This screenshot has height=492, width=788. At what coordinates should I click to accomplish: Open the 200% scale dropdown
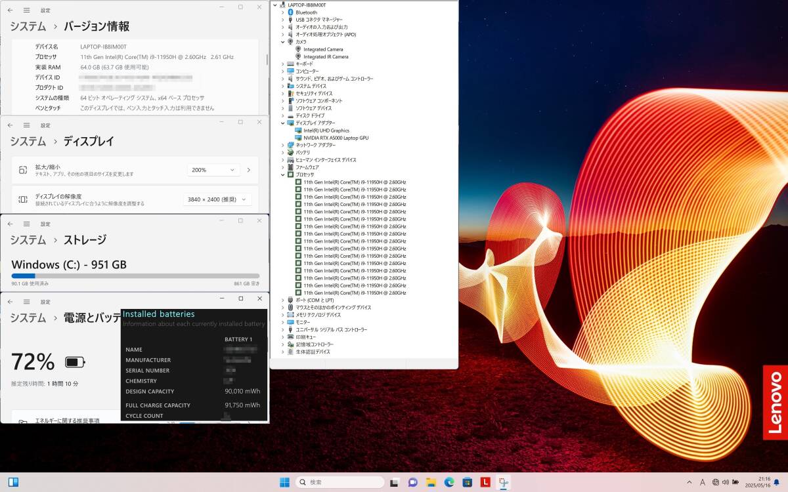(213, 170)
